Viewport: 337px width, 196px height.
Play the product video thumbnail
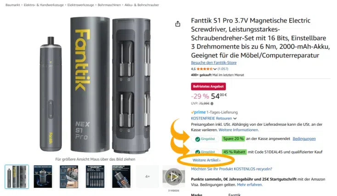(x=174, y=177)
